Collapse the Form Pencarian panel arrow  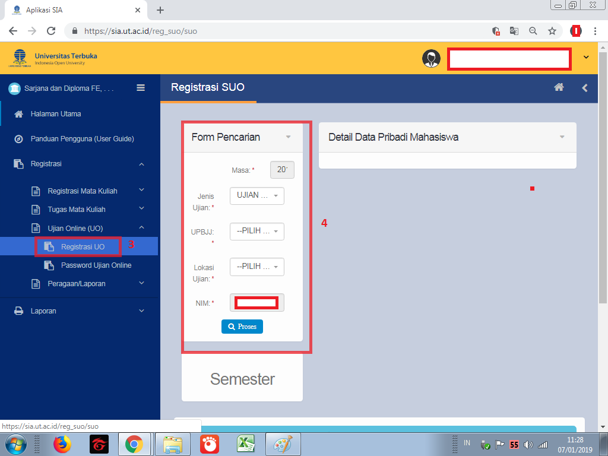click(x=288, y=137)
